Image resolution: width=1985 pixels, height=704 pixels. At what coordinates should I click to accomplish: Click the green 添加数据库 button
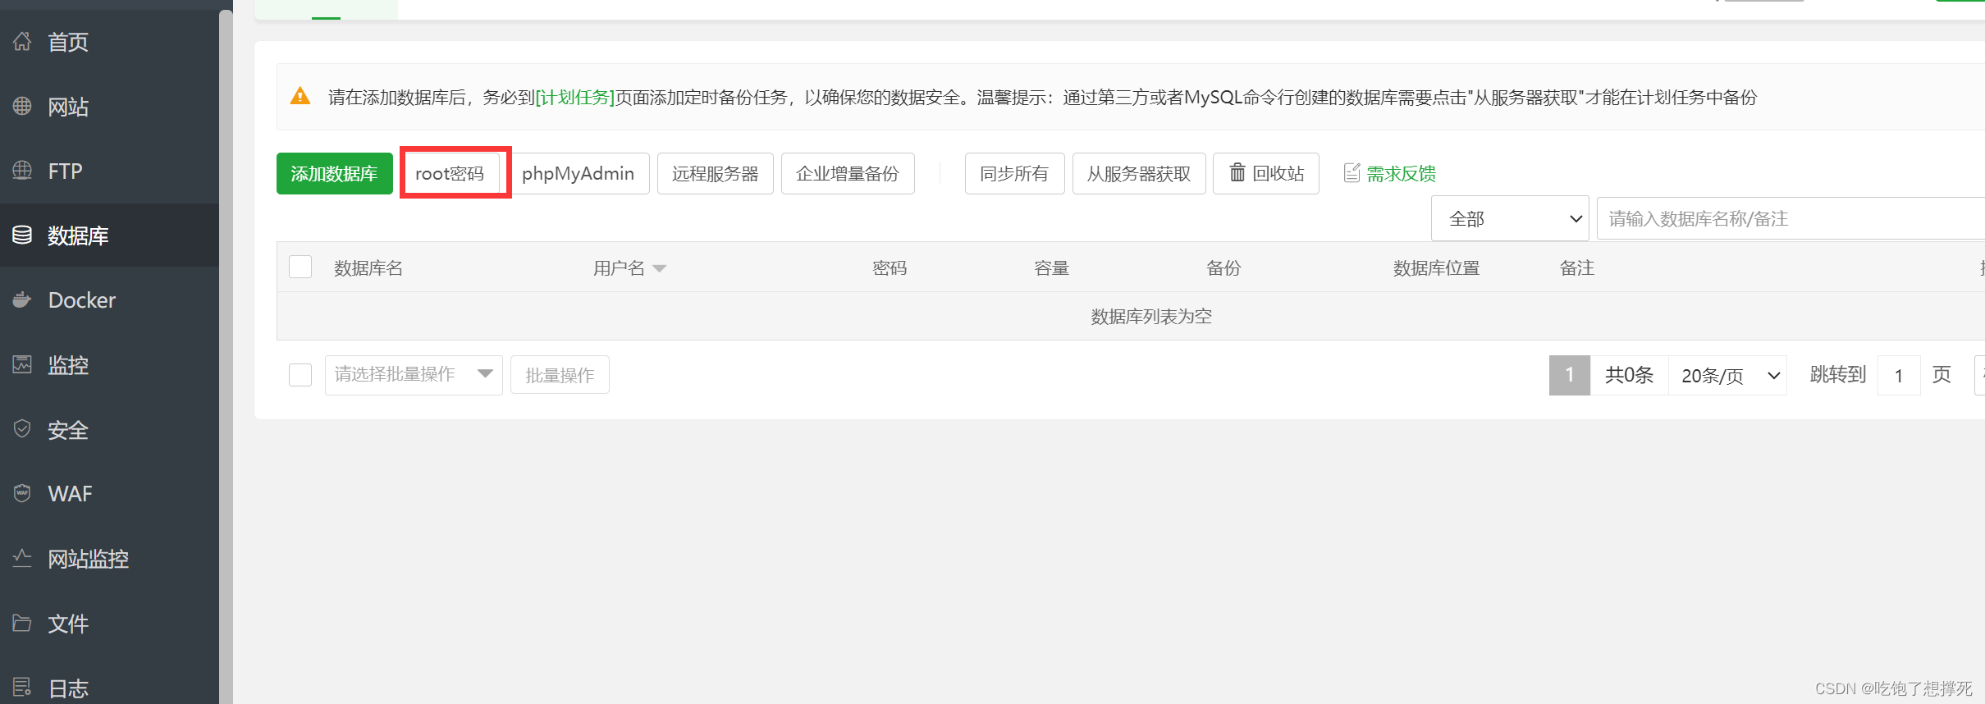pyautogui.click(x=334, y=173)
